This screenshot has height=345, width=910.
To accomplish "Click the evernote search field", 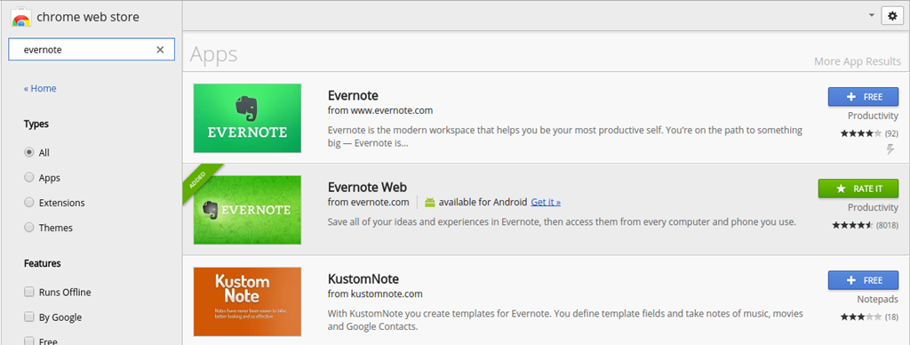I will coord(92,50).
